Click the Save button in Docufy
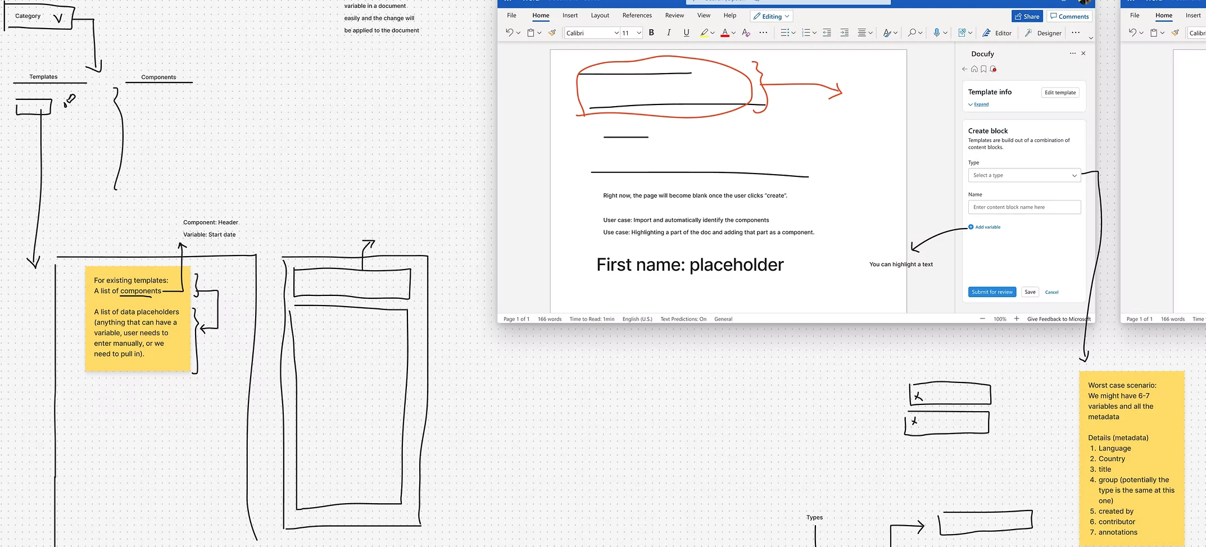The width and height of the screenshot is (1206, 547). coord(1030,292)
